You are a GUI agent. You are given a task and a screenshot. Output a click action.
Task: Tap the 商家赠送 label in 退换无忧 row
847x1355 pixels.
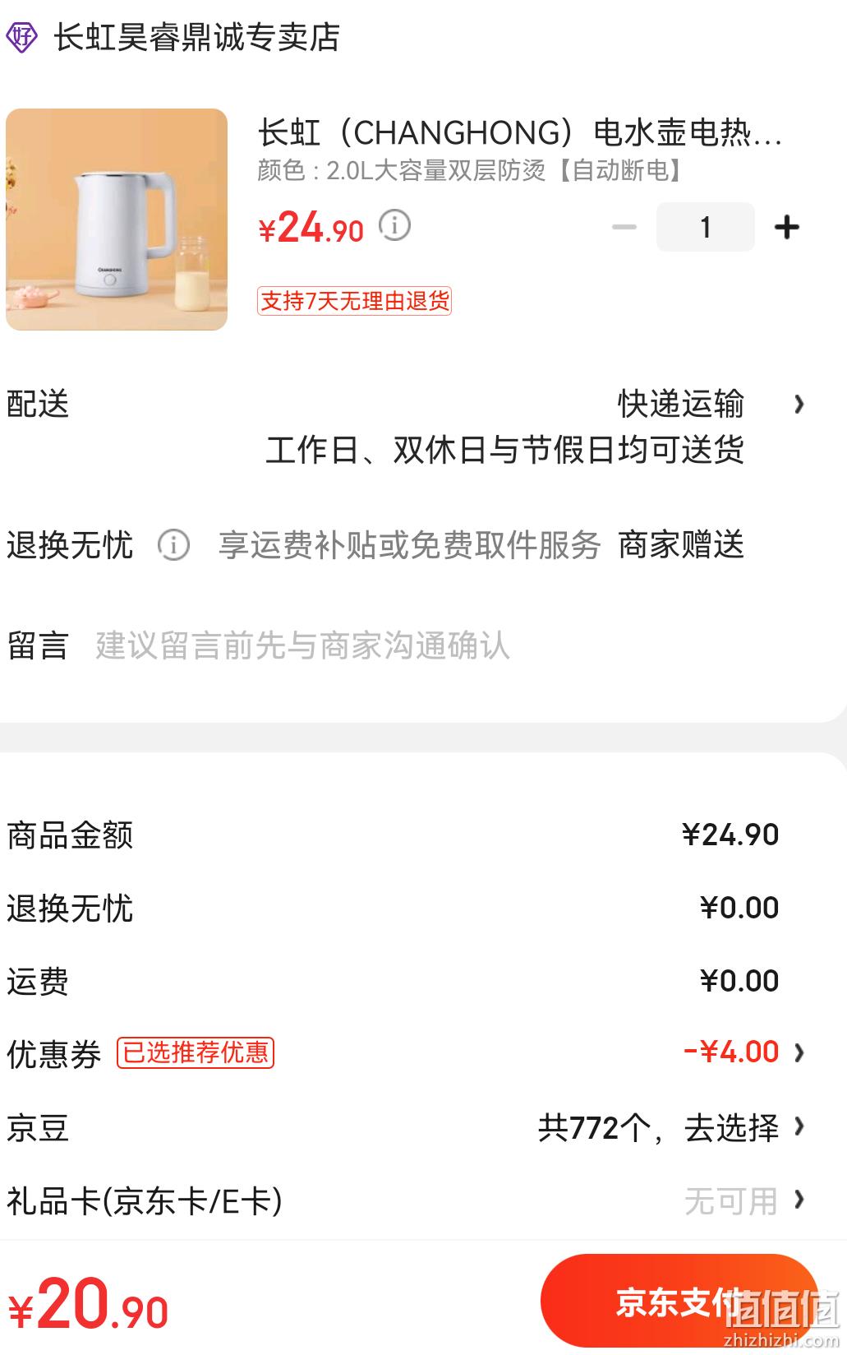pyautogui.click(x=681, y=544)
